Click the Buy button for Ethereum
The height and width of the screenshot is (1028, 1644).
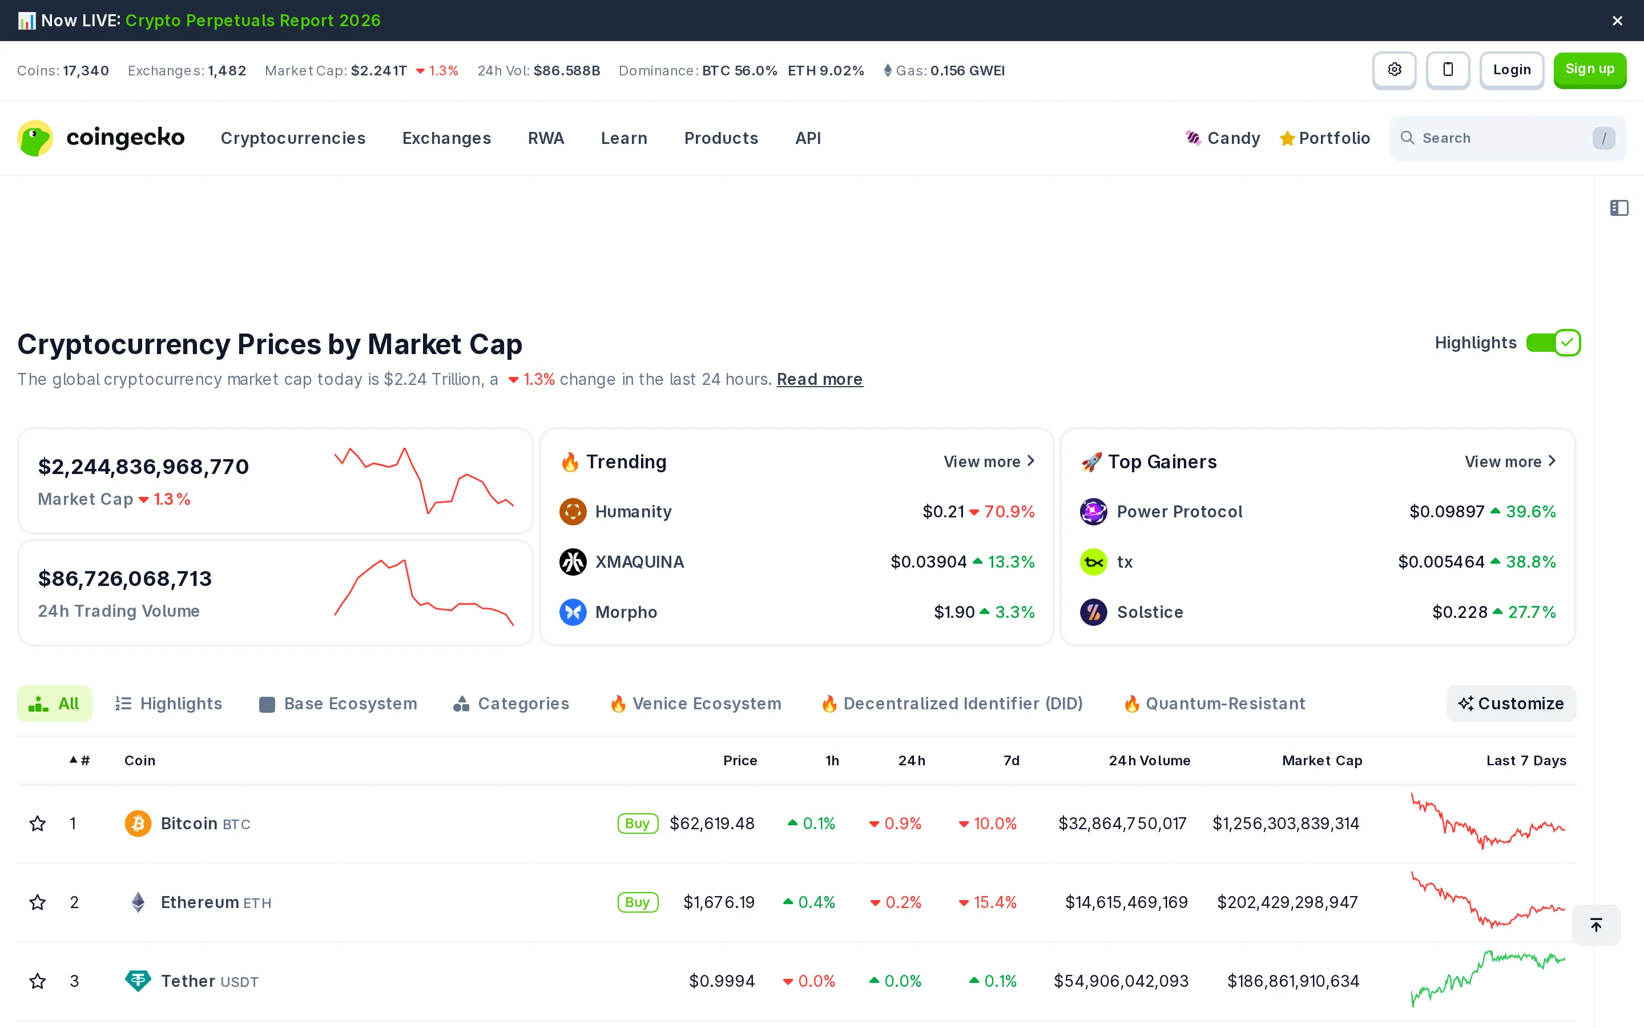pyautogui.click(x=637, y=903)
